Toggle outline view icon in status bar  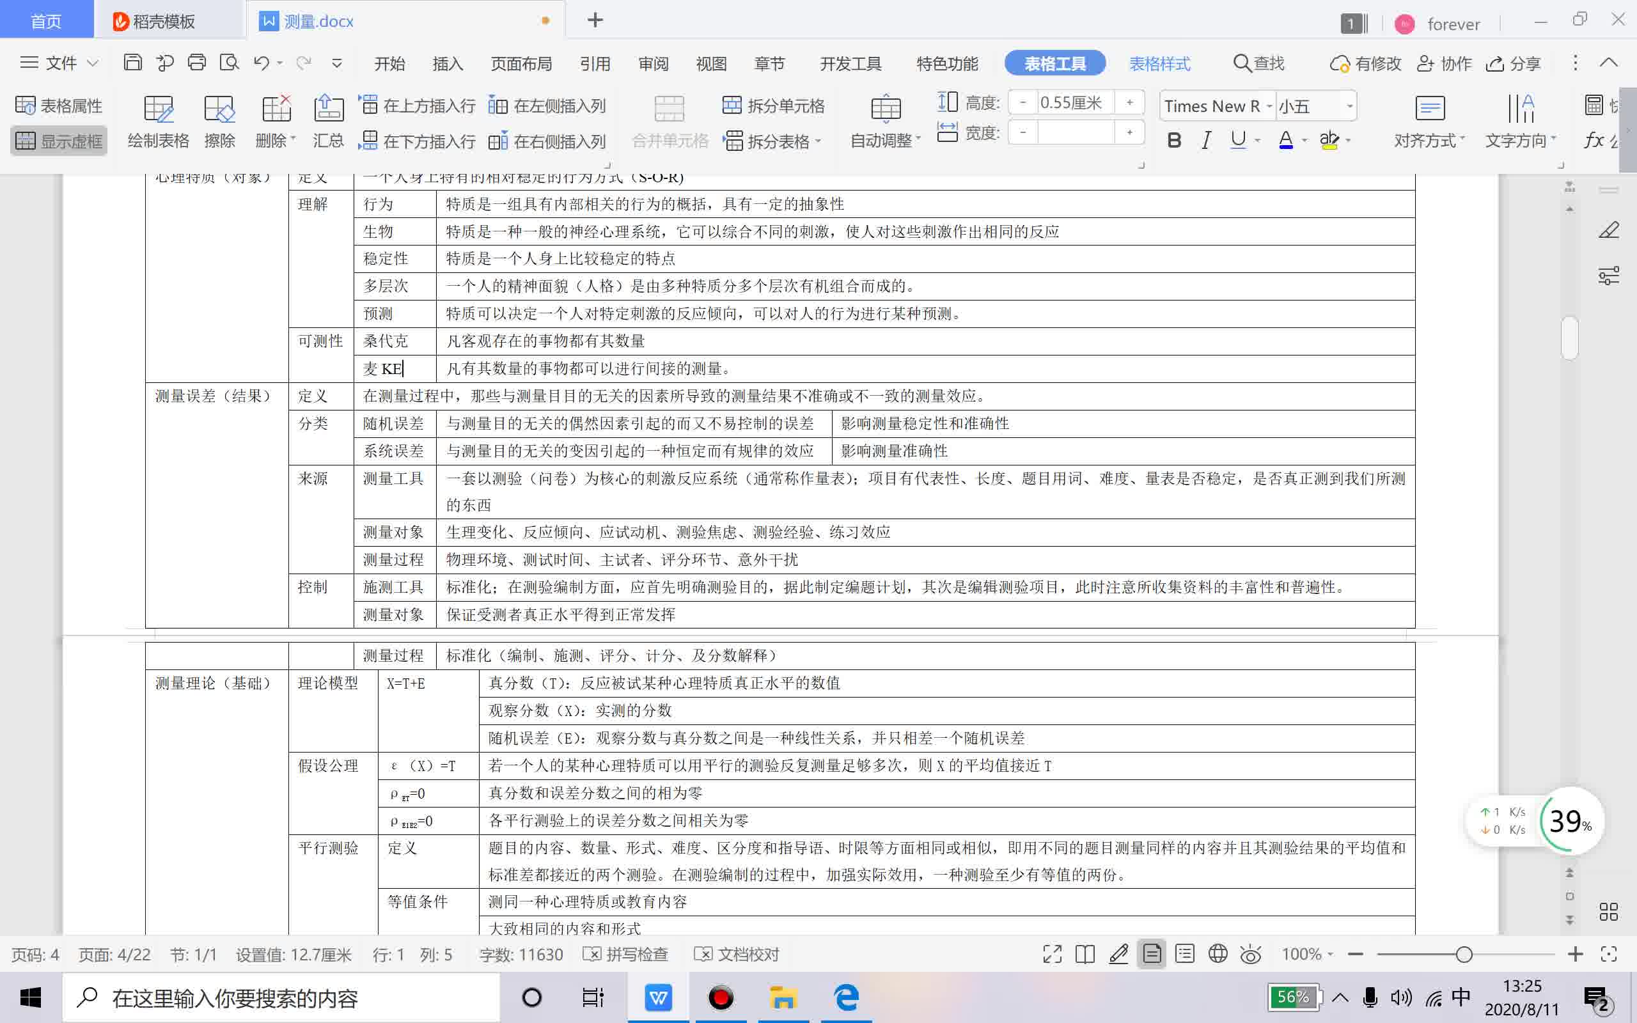coord(1184,954)
